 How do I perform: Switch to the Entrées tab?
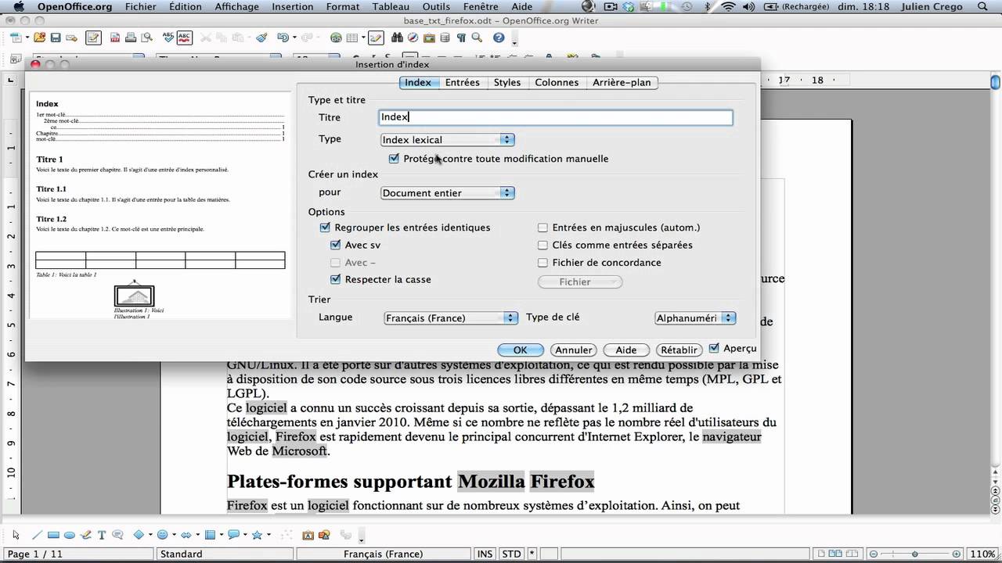pos(462,82)
